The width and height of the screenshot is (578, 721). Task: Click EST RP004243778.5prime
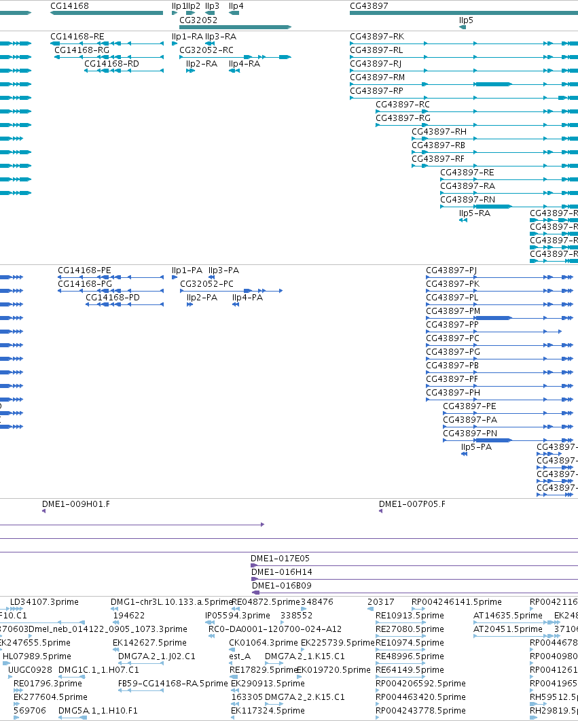click(x=420, y=711)
